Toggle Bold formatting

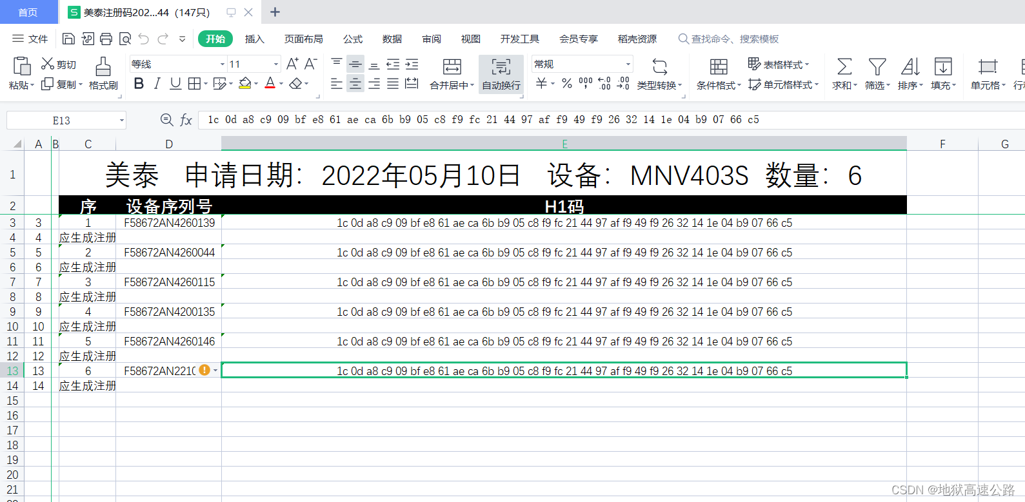coord(139,84)
